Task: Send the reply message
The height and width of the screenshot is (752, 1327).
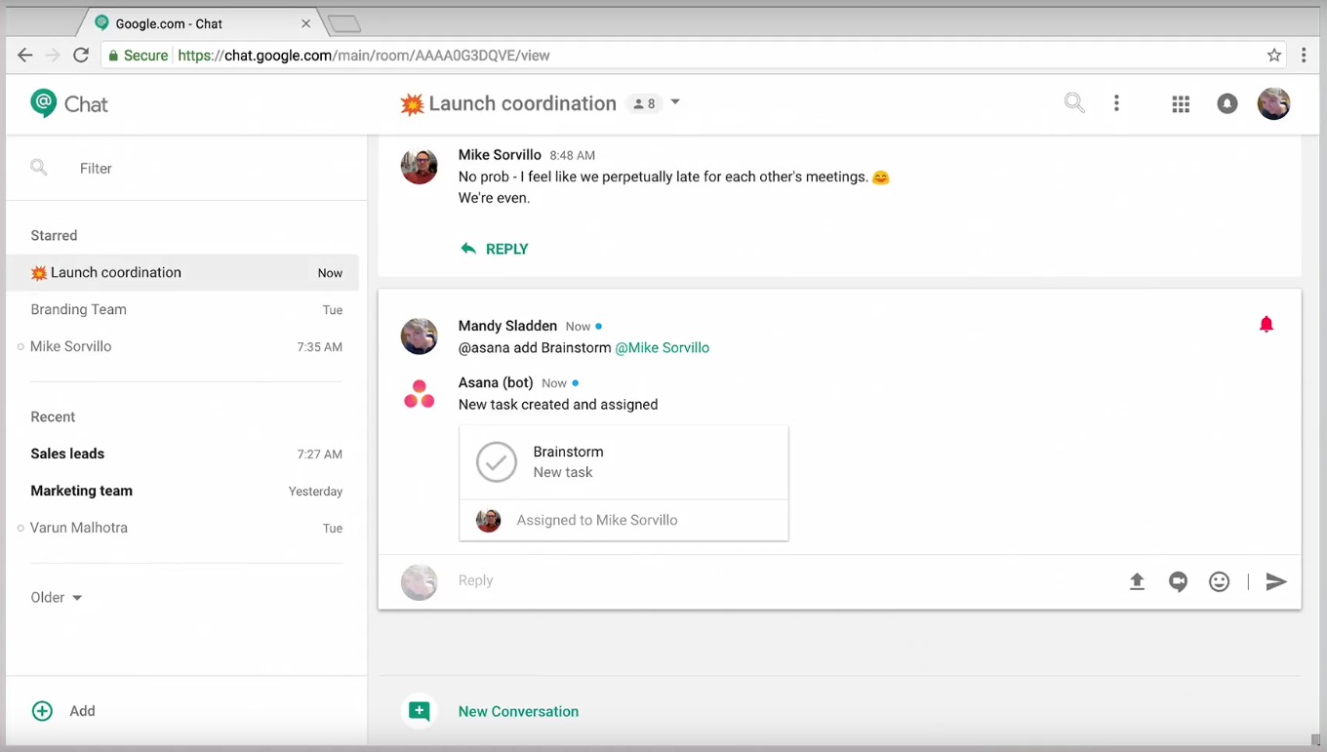Action: [x=1276, y=582]
